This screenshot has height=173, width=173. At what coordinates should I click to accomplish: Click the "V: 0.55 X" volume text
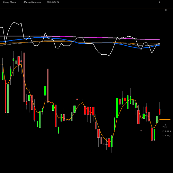(166, 131)
